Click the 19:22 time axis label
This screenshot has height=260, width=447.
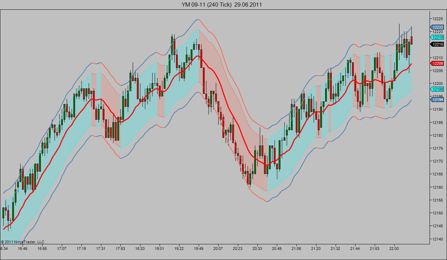coord(179,249)
